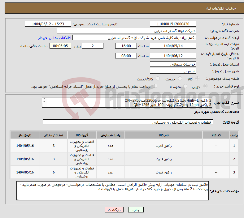The image size is (244, 218).
Task: Click the general description text area
Action: 127,102
